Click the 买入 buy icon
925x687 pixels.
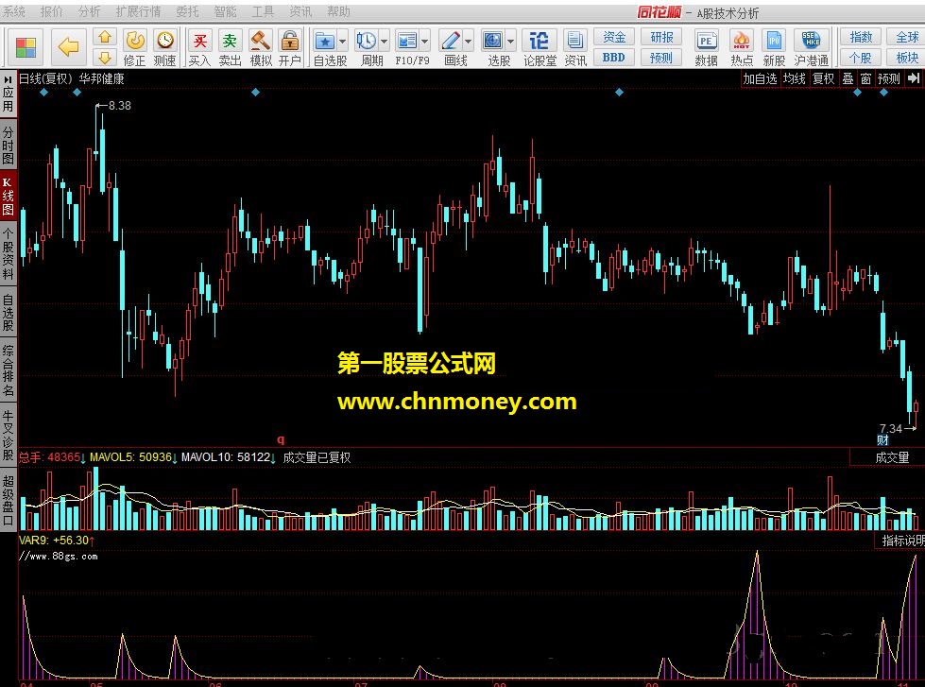coord(199,48)
